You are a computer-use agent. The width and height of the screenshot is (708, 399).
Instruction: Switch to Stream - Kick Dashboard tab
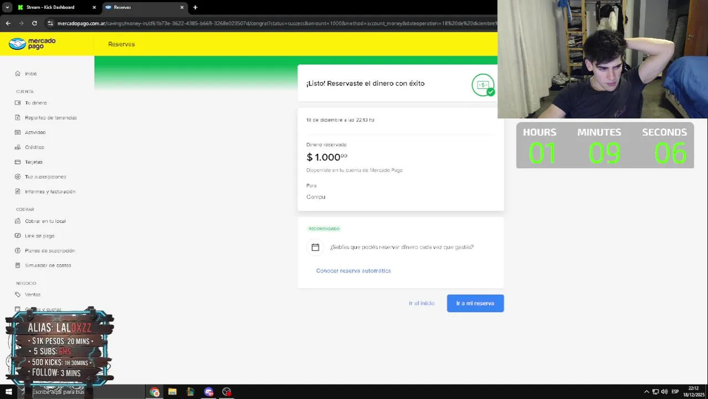point(57,7)
